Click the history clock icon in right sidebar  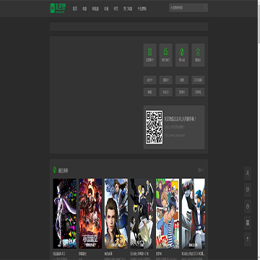coord(248,207)
